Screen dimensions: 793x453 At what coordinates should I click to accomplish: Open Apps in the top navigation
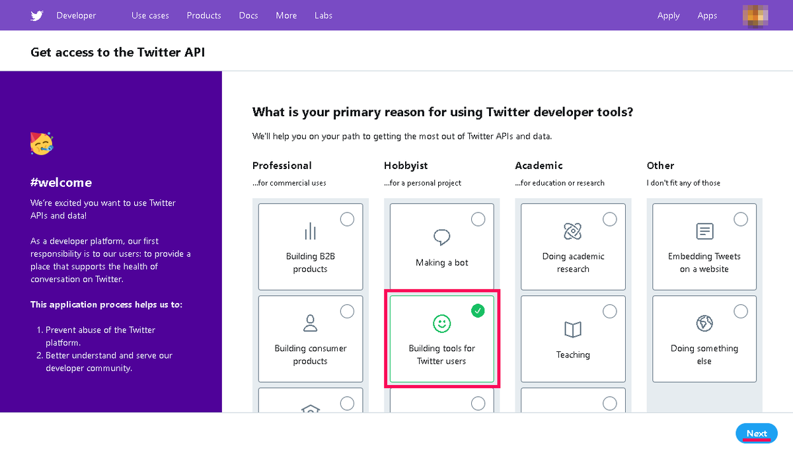(707, 15)
